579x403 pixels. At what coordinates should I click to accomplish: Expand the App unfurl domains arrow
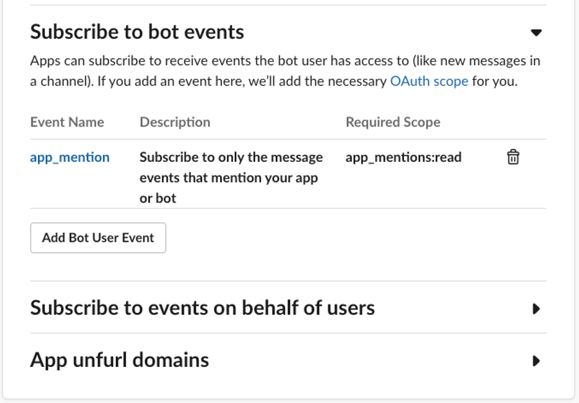[536, 361]
